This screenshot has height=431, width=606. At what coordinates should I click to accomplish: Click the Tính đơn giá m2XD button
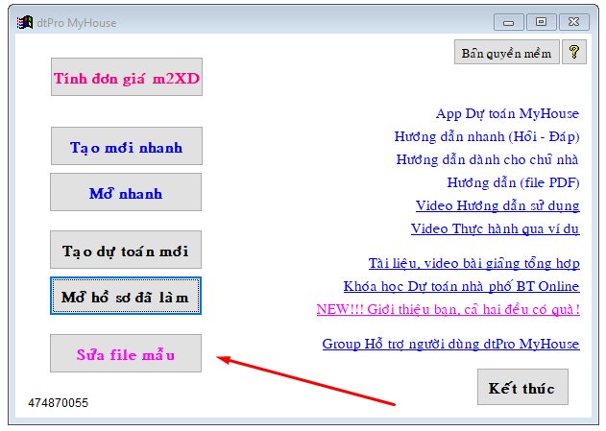coord(126,78)
